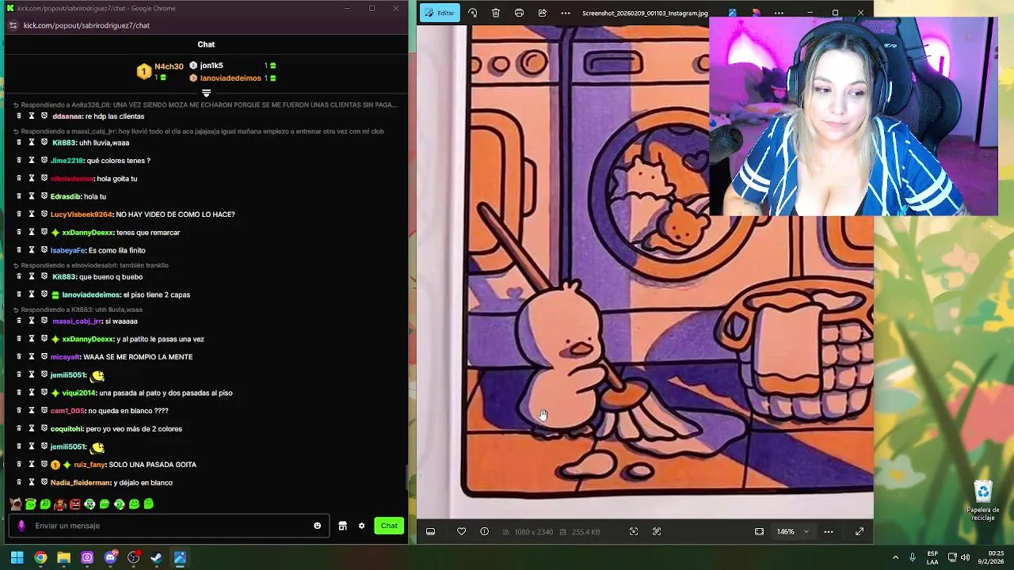Expand the photo viewer to full screen
This screenshot has width=1014, height=570.
(x=860, y=531)
